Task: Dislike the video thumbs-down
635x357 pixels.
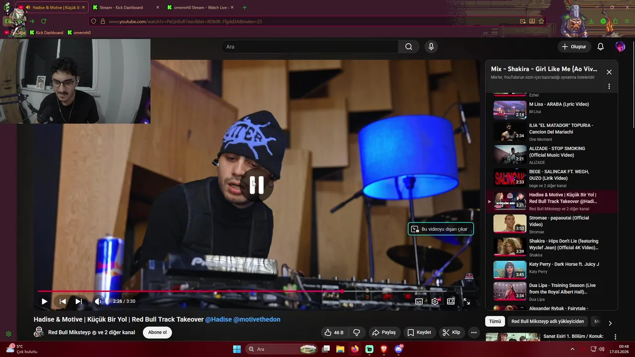Action: 357,332
